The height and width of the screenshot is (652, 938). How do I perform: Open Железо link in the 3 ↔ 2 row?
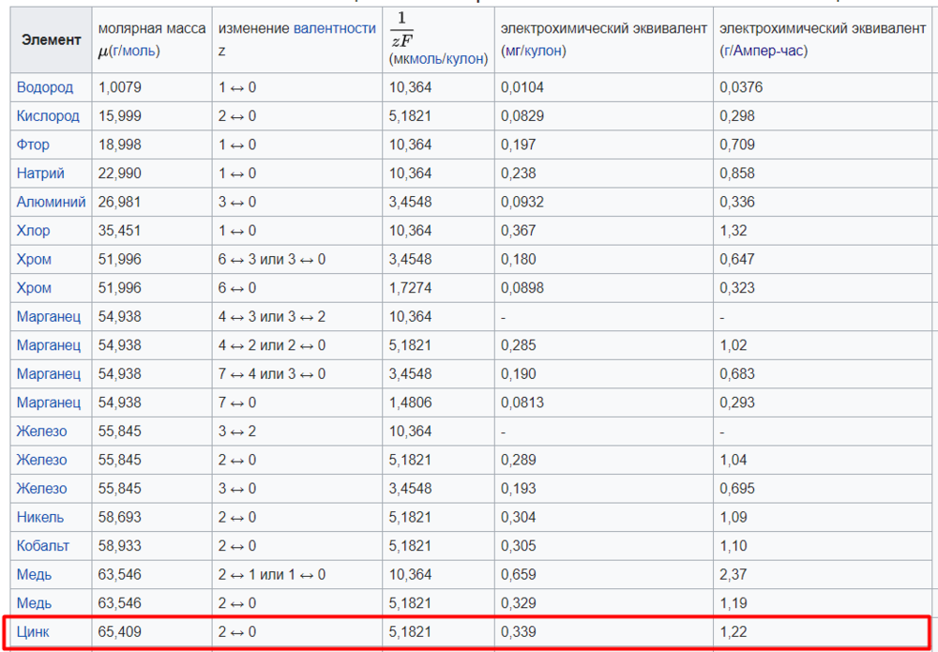[x=41, y=432]
